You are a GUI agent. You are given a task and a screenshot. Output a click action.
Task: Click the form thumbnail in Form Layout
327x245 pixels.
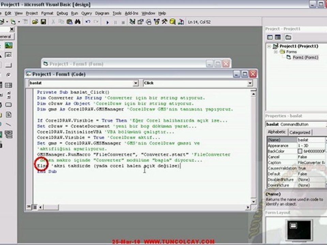pyautogui.click(x=293, y=225)
